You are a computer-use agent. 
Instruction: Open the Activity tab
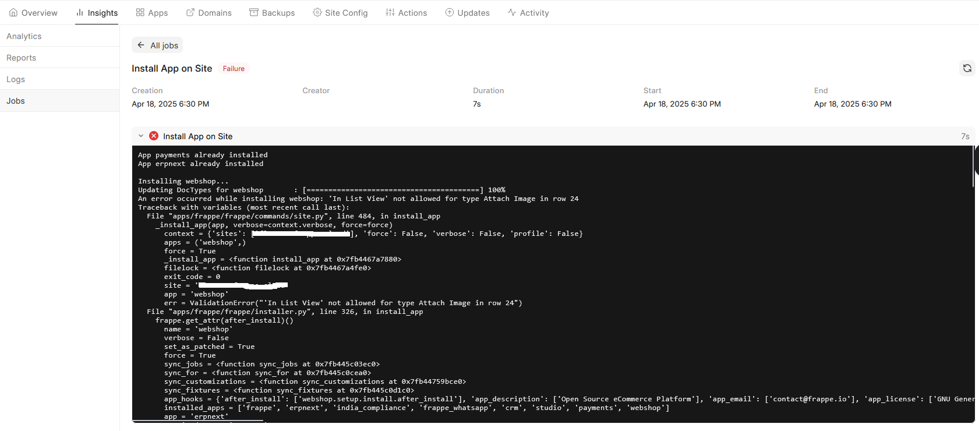tap(528, 12)
